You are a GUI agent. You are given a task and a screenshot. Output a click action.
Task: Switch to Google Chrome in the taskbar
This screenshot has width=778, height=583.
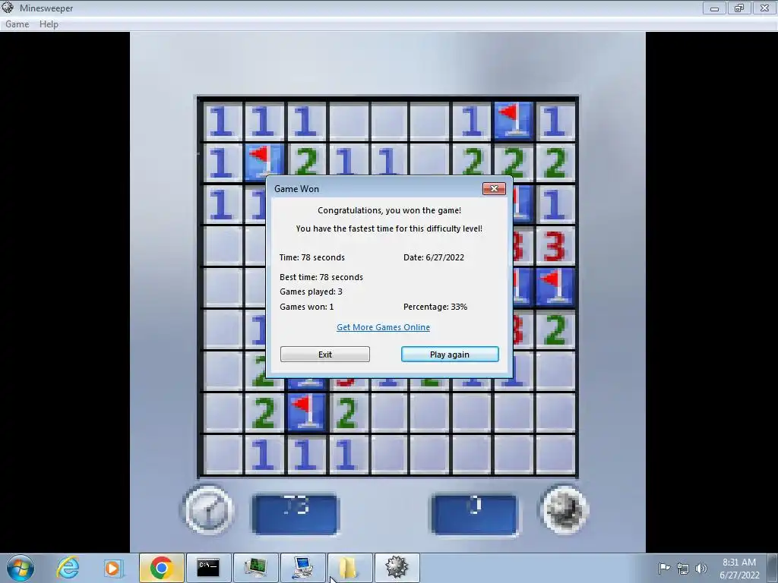[x=161, y=568]
